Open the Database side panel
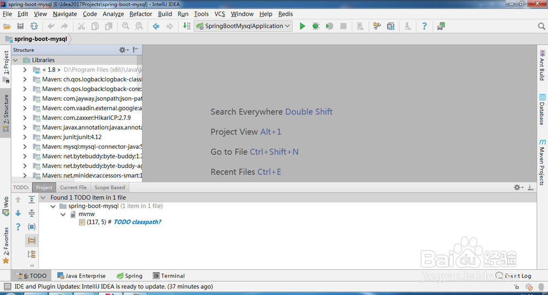548x295 pixels. [542, 109]
